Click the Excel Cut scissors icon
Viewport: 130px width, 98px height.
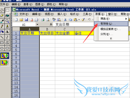point(65,20)
